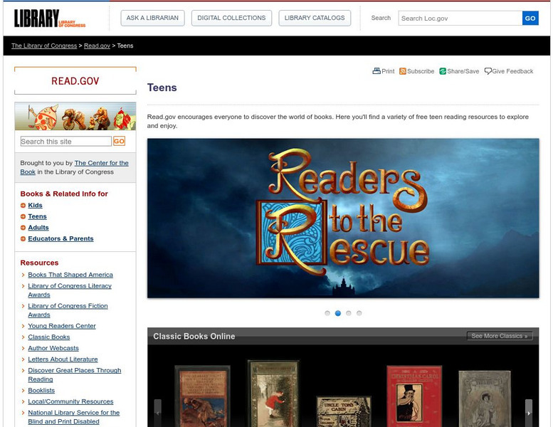Open Booklists link

click(x=41, y=391)
